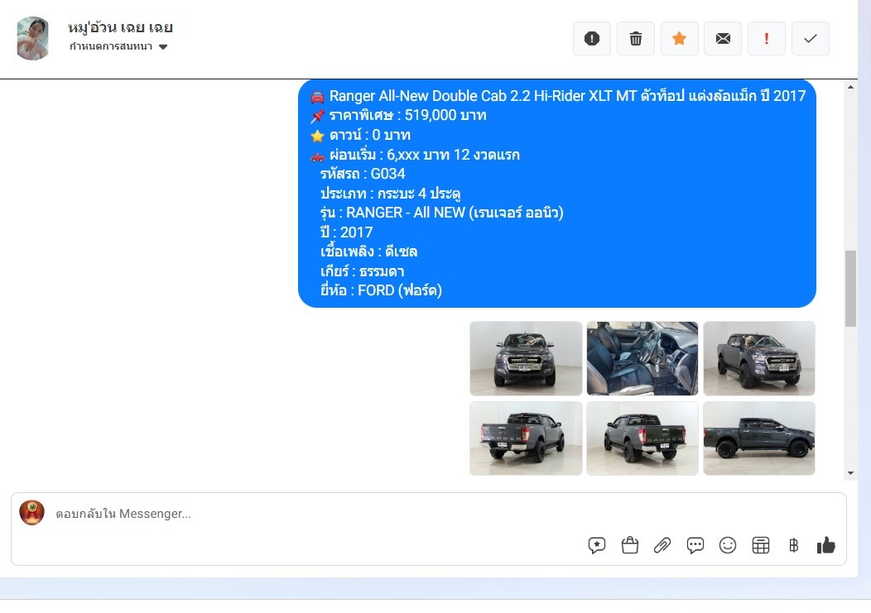Click the ผ่อนเริ่ม : 6,xxx บาท line

tap(415, 155)
